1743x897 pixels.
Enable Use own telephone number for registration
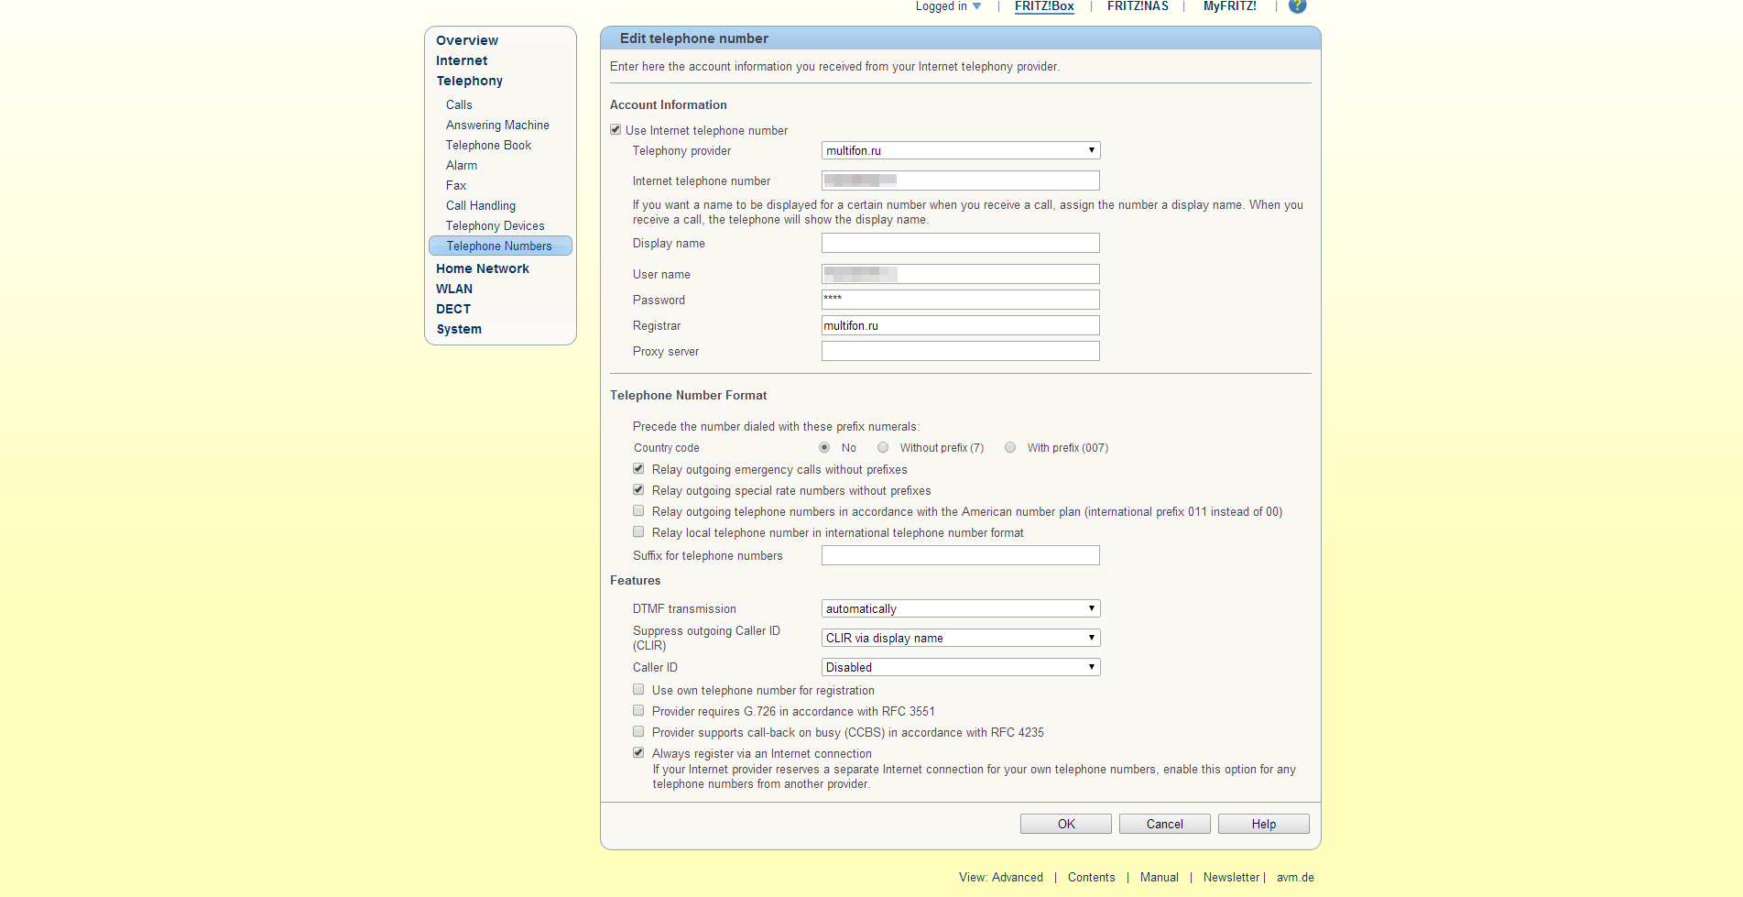pos(638,690)
